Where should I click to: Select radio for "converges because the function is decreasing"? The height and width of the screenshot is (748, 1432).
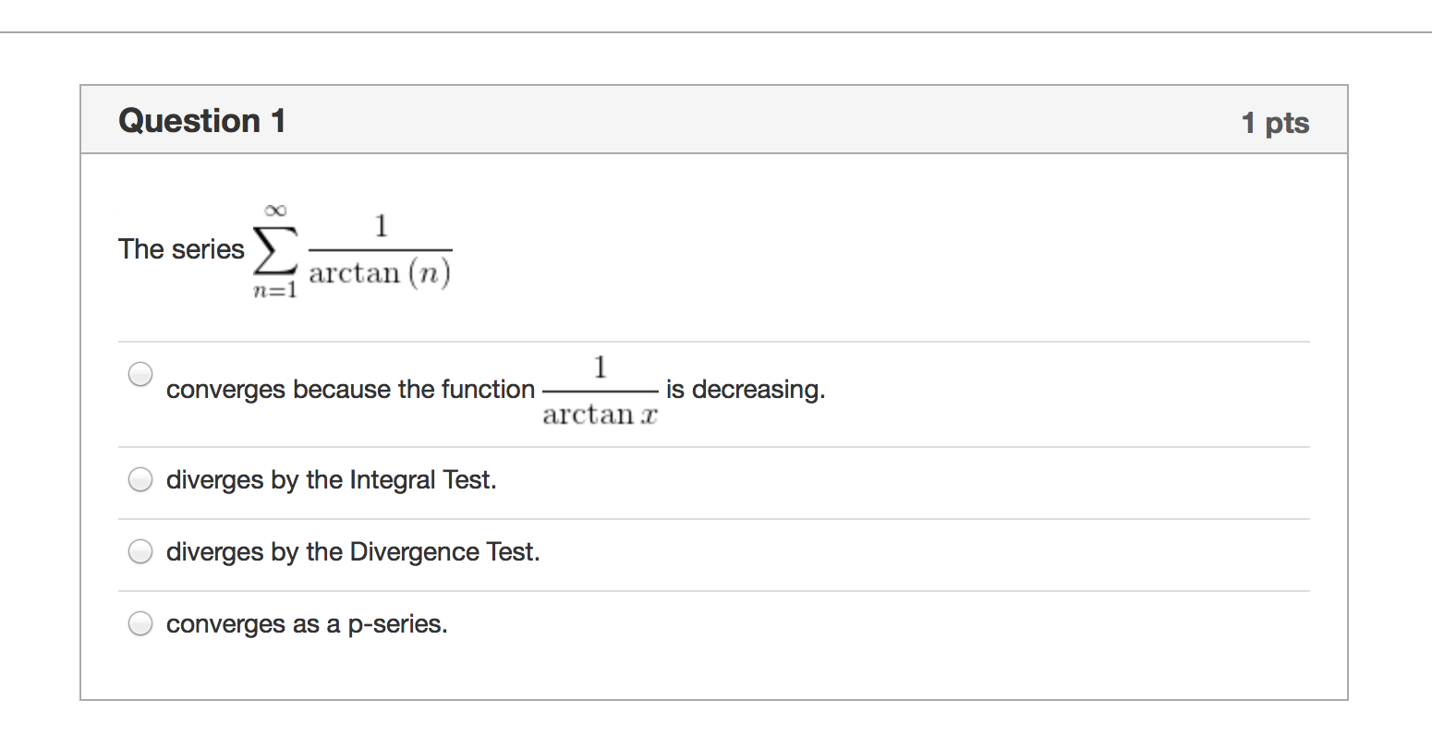(140, 374)
